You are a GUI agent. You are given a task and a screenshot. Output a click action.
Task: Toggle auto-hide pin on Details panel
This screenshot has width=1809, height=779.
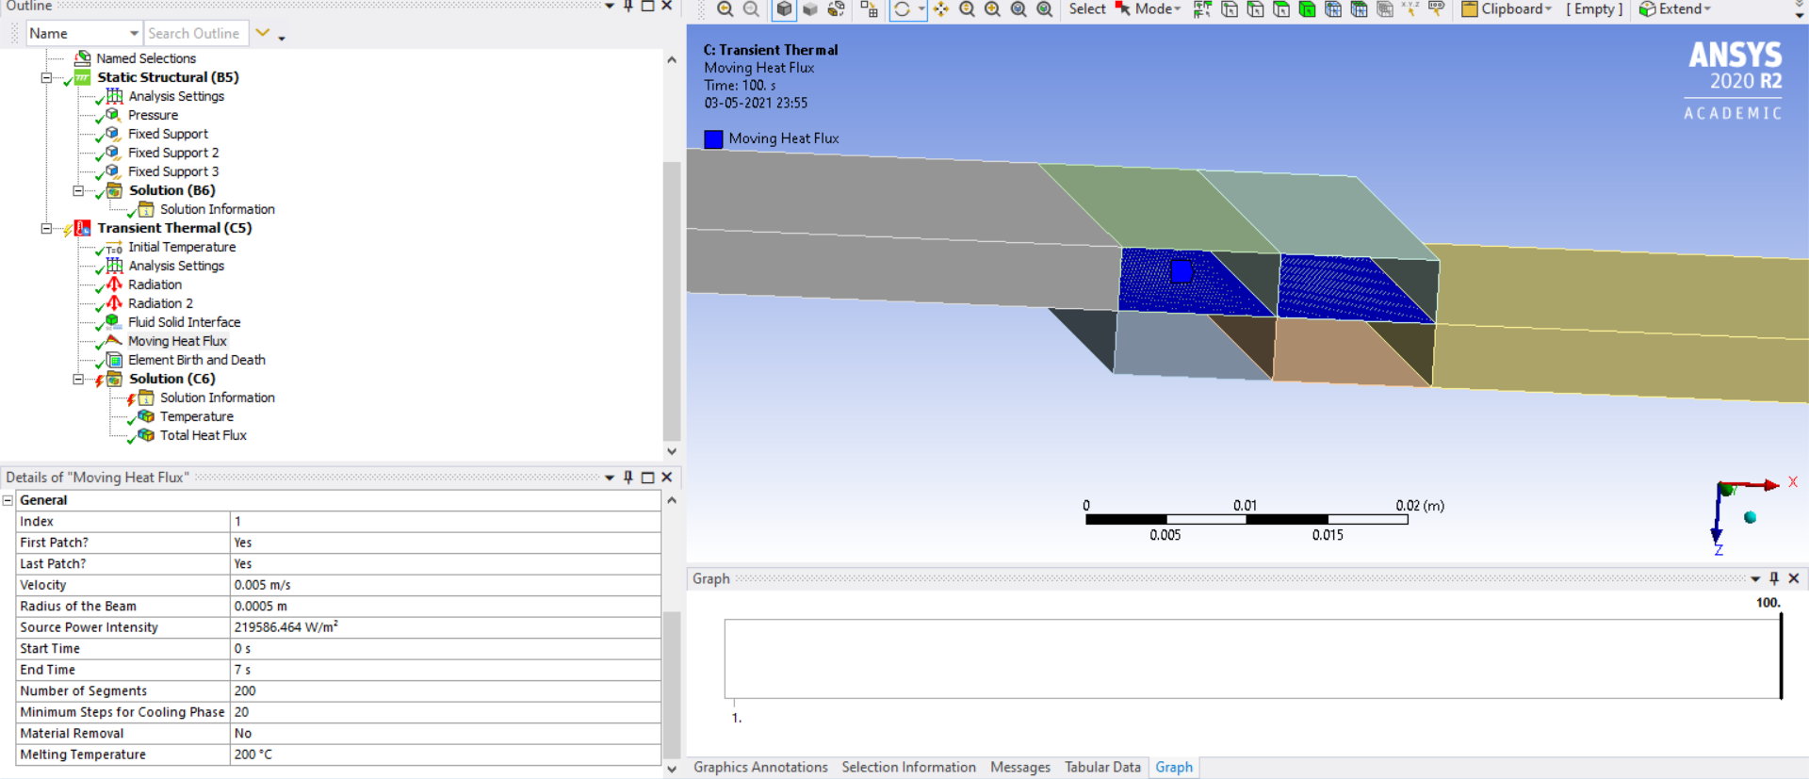click(x=628, y=478)
